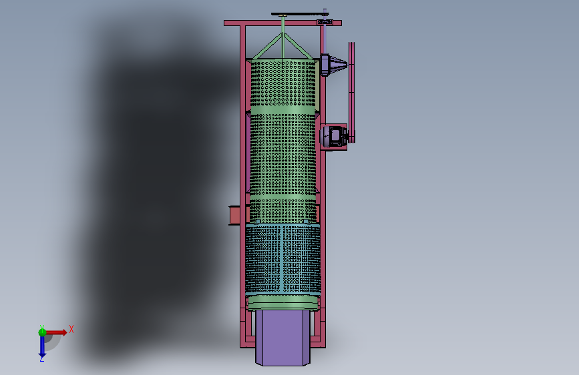Select the electric motor on the right side
Viewport: 579px width, 375px height.
click(334, 137)
